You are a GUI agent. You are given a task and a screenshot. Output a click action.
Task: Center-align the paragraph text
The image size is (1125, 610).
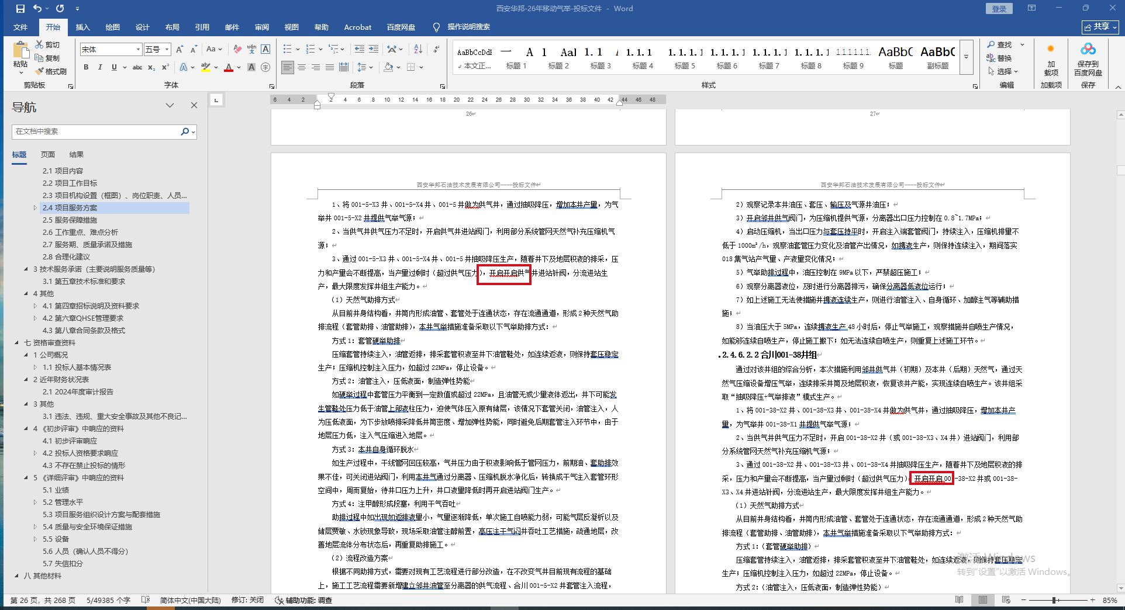[x=302, y=67]
